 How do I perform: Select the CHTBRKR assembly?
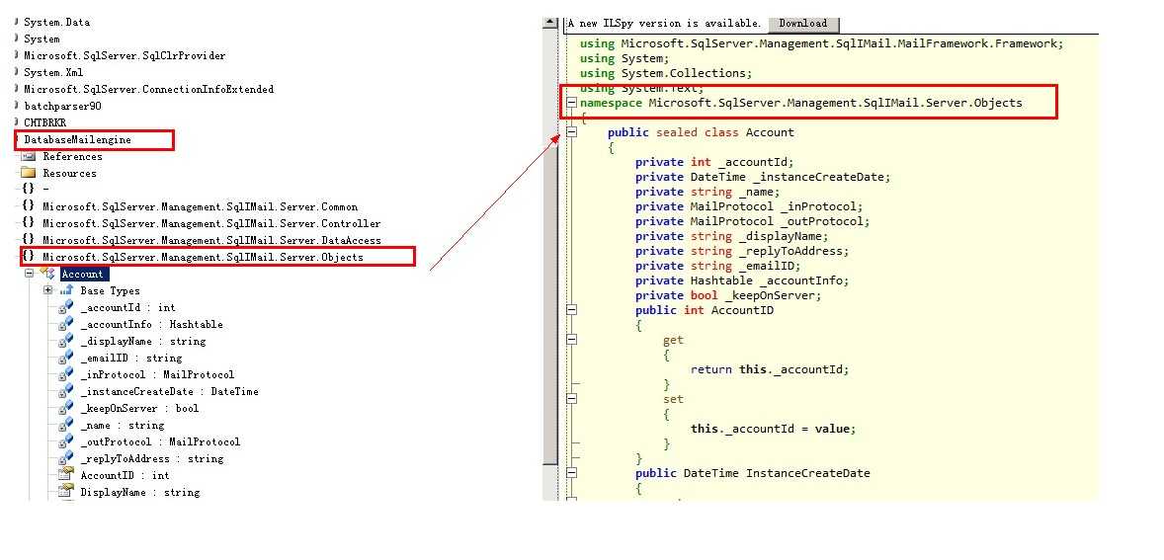pyautogui.click(x=44, y=122)
